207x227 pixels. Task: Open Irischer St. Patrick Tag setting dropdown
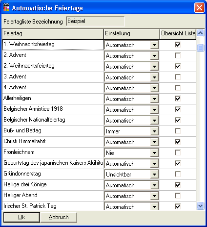click(154, 206)
